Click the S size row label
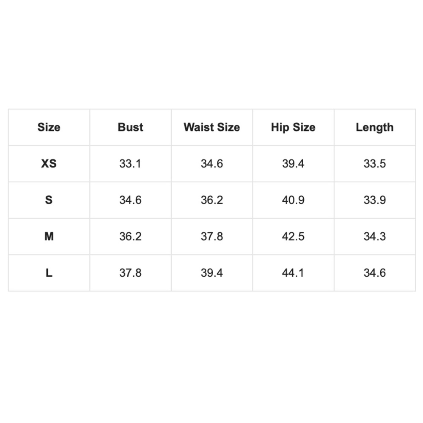Screen dimensions: 423x423 point(49,200)
